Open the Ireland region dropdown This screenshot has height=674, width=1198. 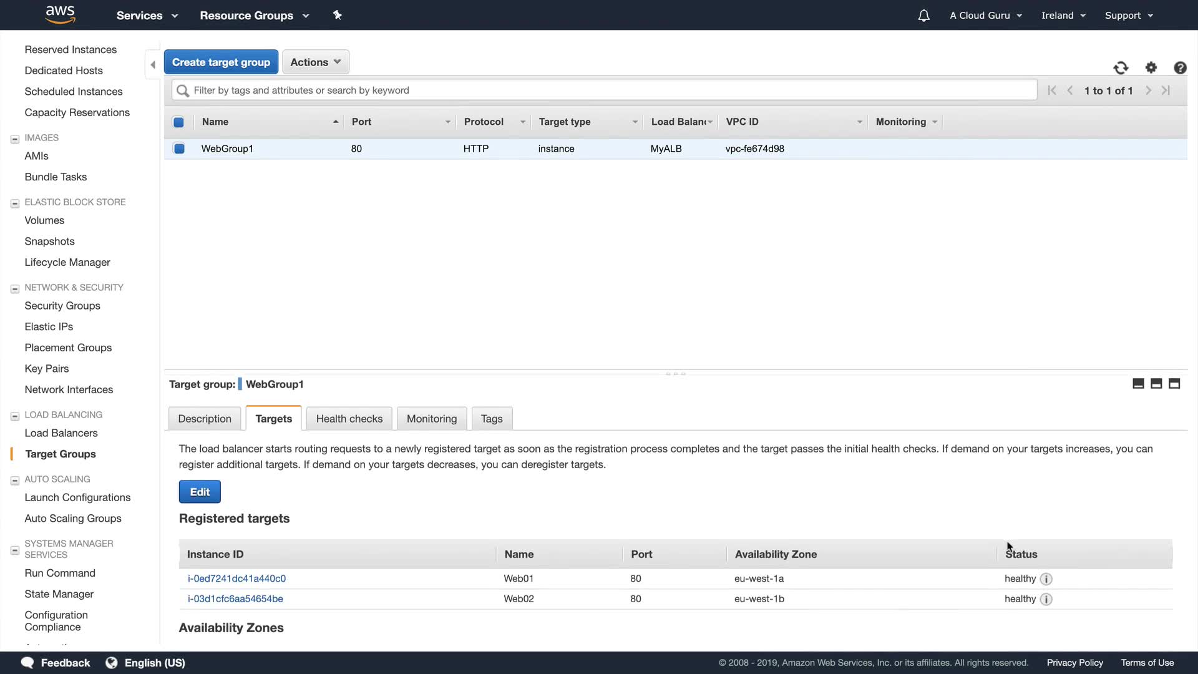(x=1063, y=16)
